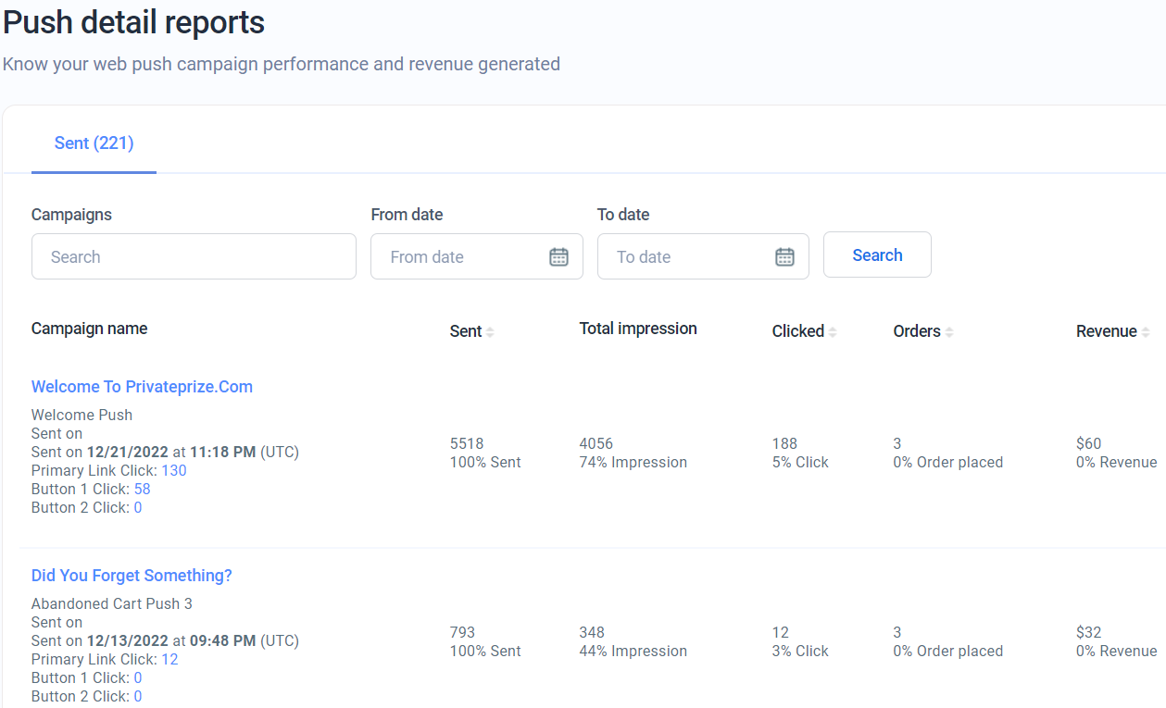Viewport: 1166px width, 708px height.
Task: Click the Total impression column header
Action: pos(638,329)
